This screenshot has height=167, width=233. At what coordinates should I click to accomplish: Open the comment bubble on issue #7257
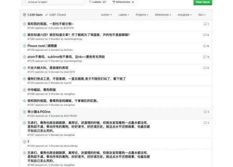(206, 123)
